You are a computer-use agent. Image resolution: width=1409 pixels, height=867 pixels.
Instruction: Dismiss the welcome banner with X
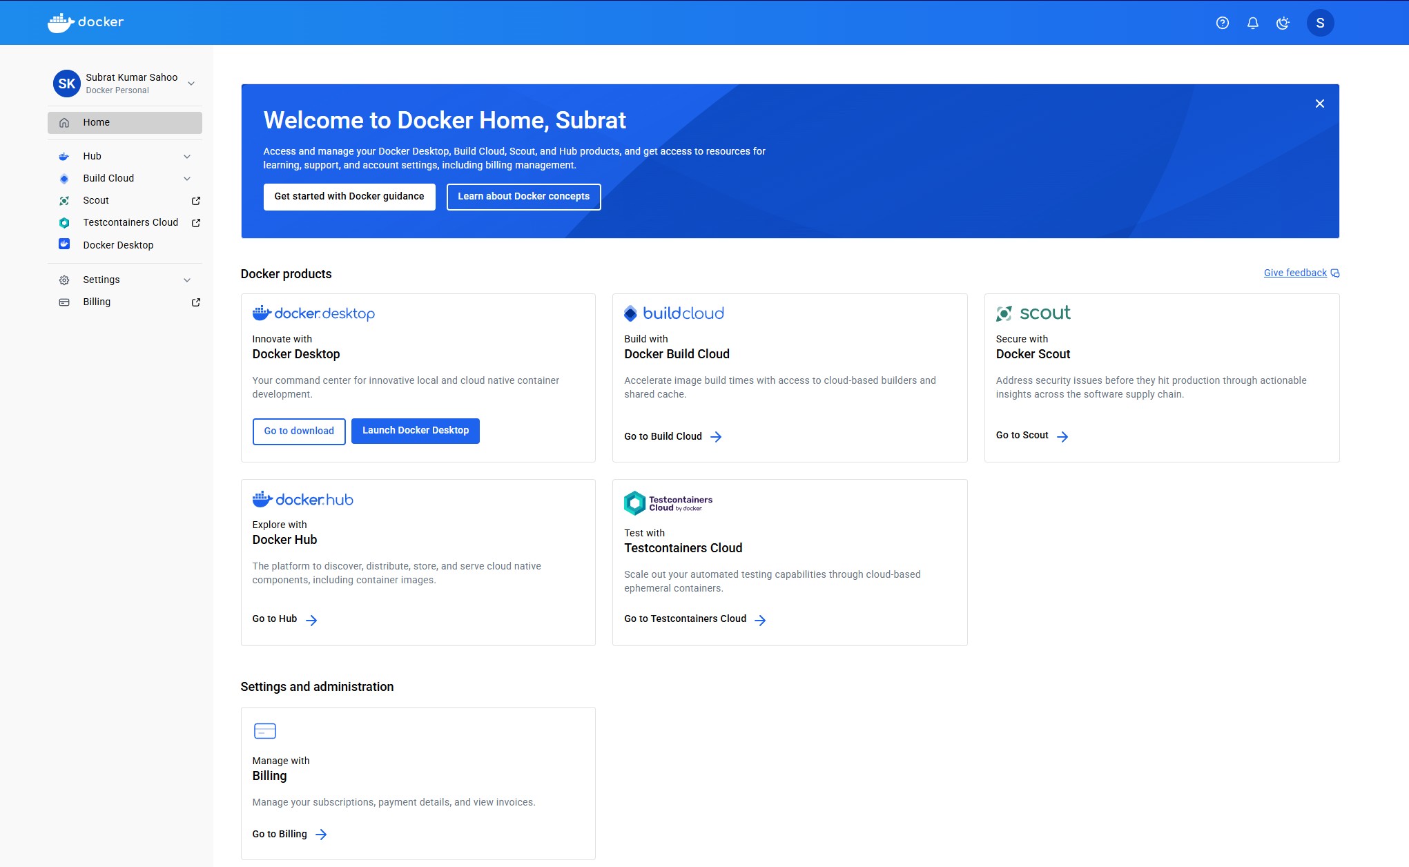(1319, 104)
